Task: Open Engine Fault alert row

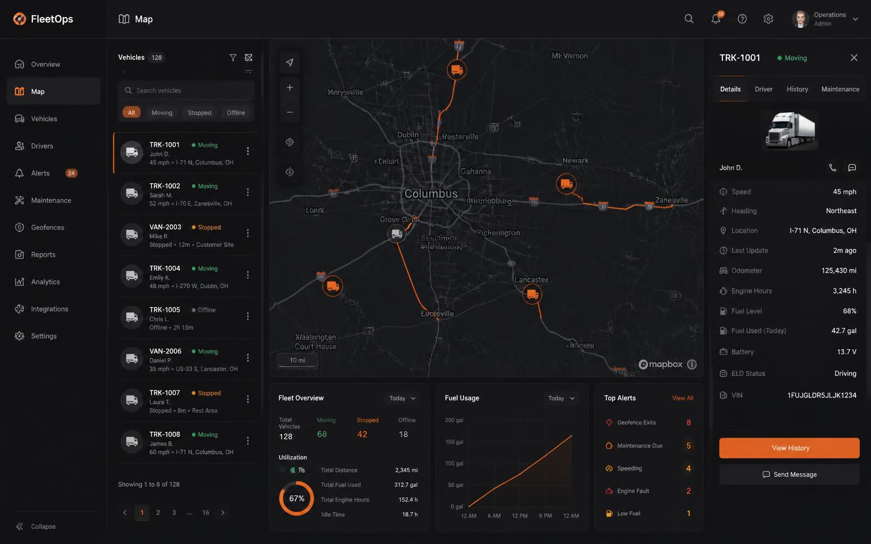Action: tap(649, 491)
